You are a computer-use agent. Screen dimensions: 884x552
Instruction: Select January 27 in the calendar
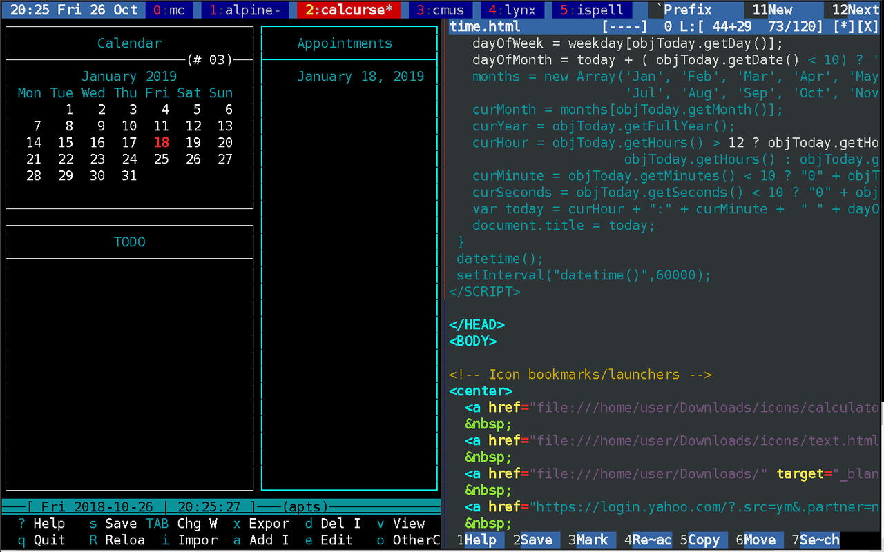point(225,159)
